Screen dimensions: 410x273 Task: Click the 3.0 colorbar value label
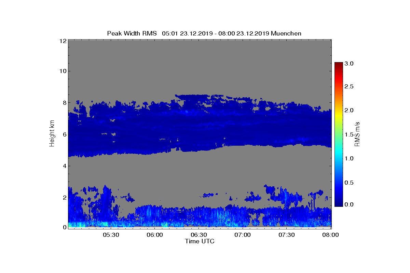(x=349, y=63)
